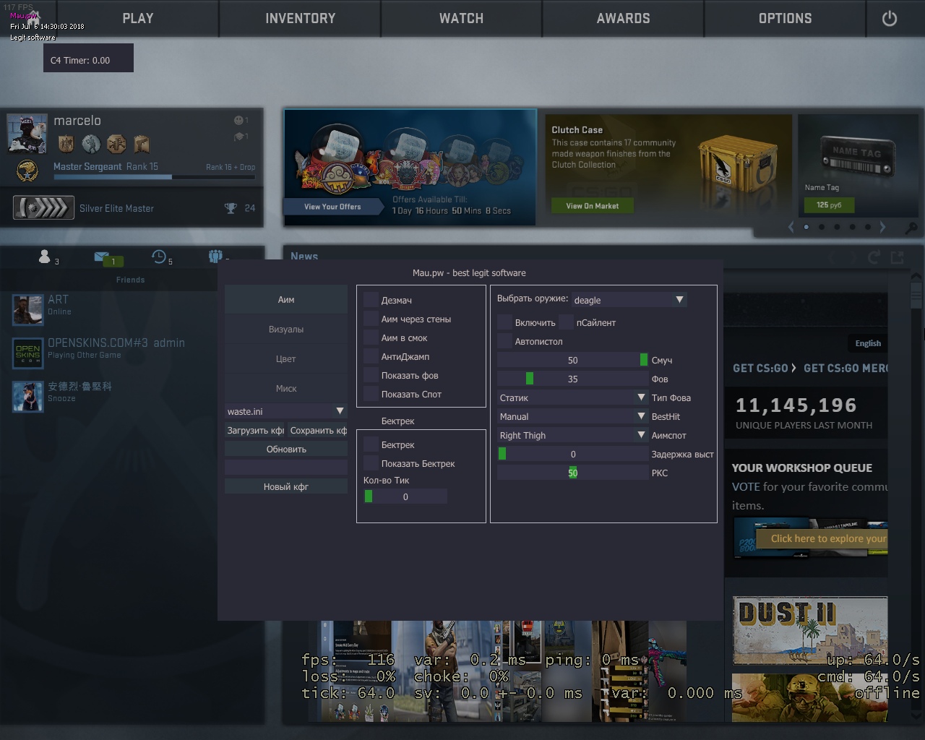
Task: Click the store search magnifier icon
Action: tap(911, 228)
